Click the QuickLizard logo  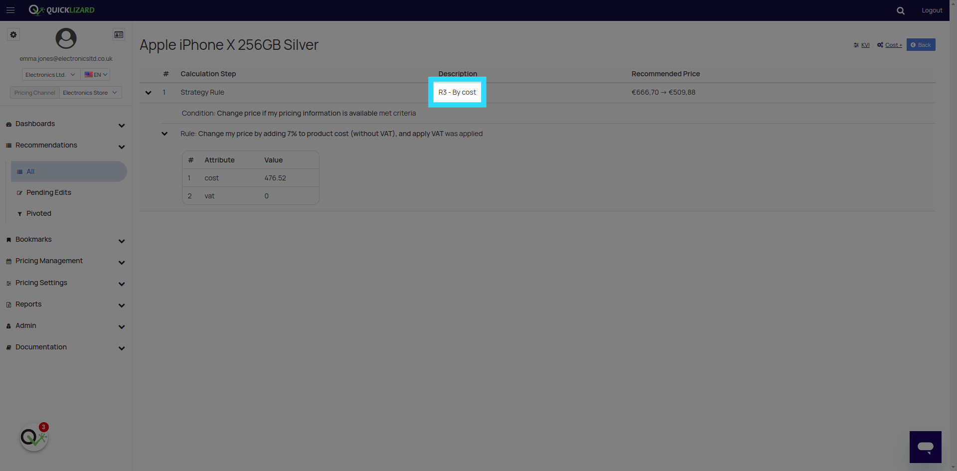pos(61,10)
